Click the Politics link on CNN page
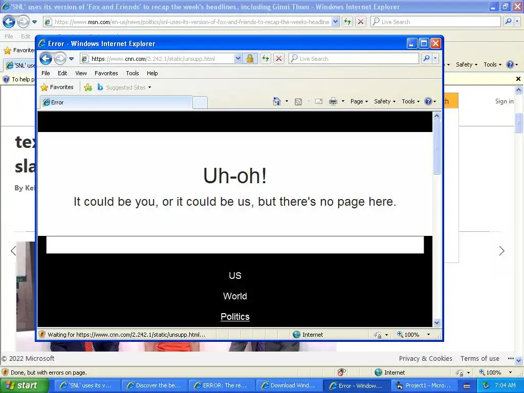 point(235,317)
